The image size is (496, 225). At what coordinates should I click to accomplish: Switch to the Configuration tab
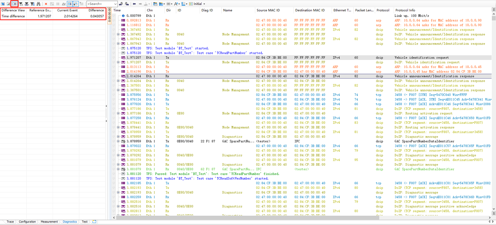coord(27,222)
